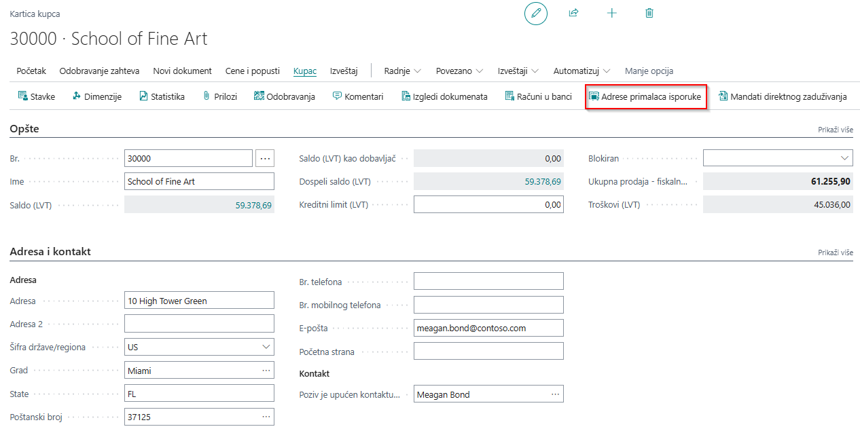The width and height of the screenshot is (860, 431).
Task: Open Stavke ledger entries
Action: 37,96
